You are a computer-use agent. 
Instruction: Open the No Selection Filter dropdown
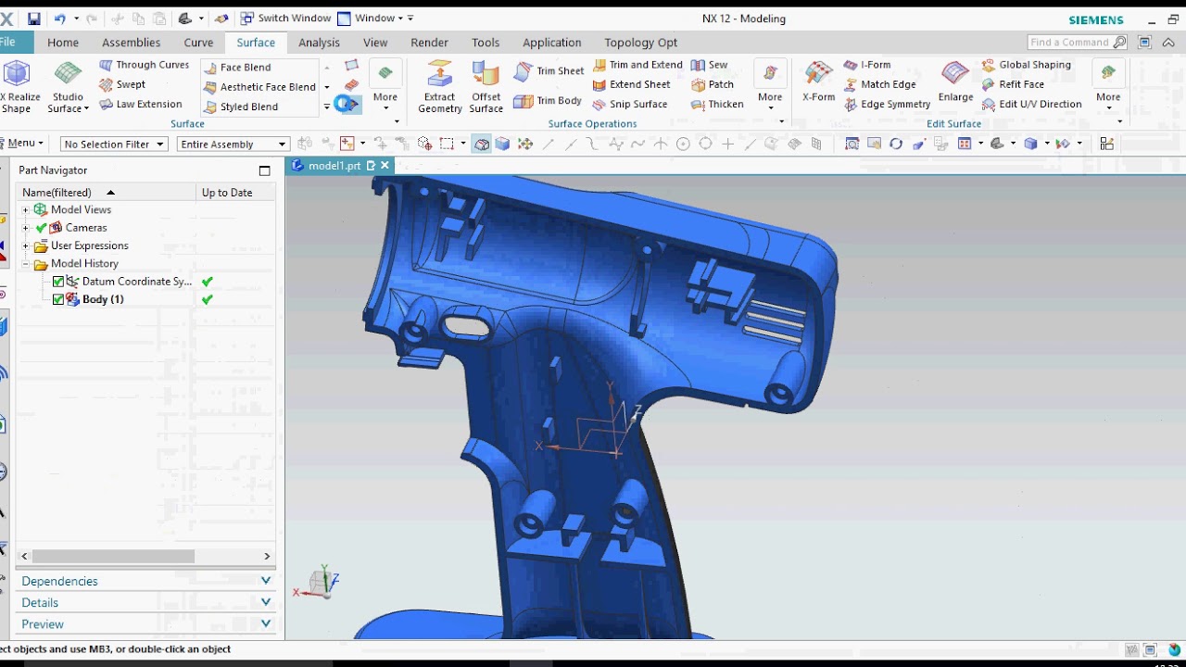click(114, 144)
